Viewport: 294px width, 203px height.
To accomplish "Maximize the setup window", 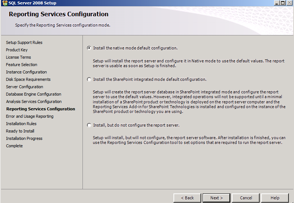I will [283, 3].
